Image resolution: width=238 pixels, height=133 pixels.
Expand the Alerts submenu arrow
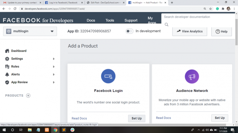pyautogui.click(x=54, y=75)
